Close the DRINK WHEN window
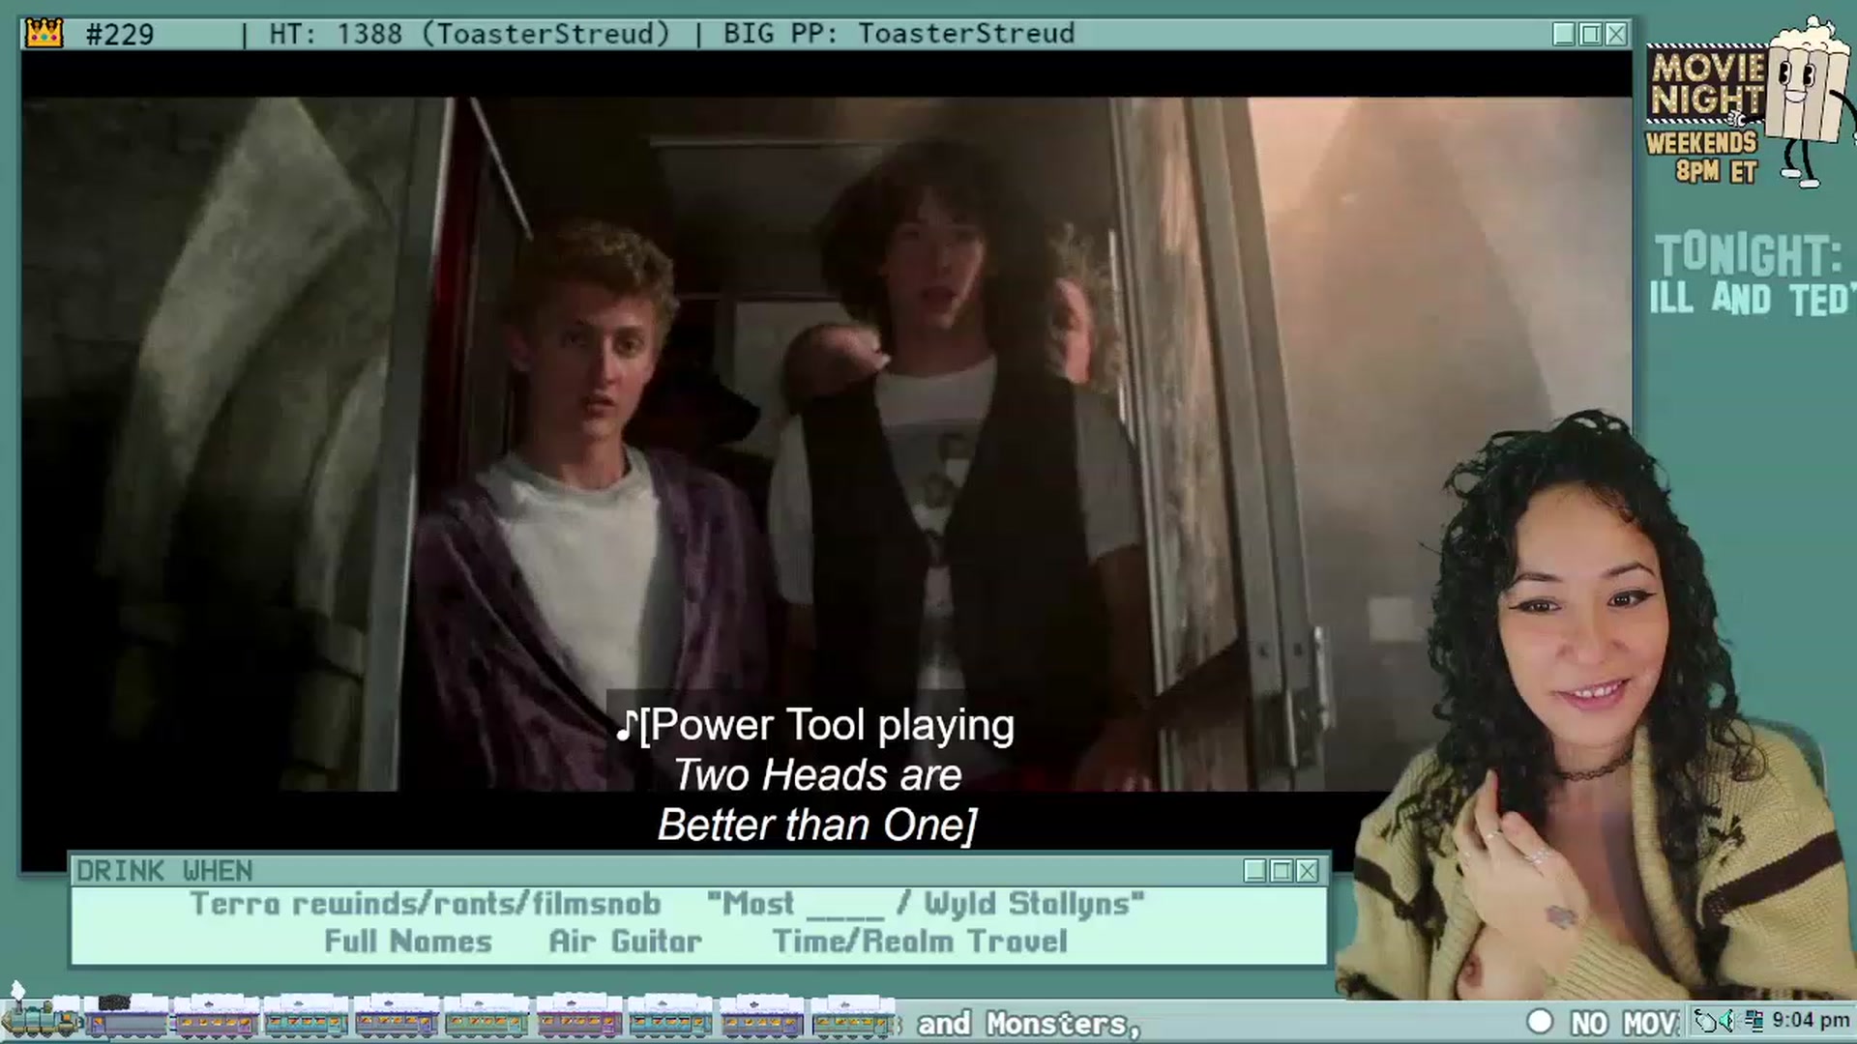Screen dimensions: 1857x1044 coord(1308,871)
